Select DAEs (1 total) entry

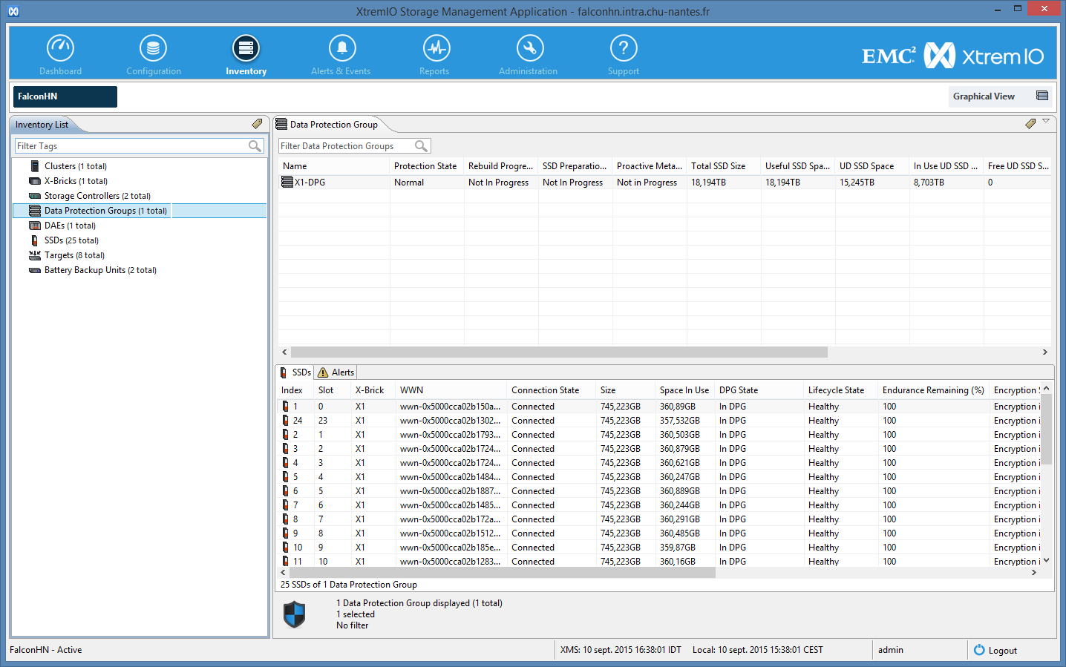(x=70, y=226)
